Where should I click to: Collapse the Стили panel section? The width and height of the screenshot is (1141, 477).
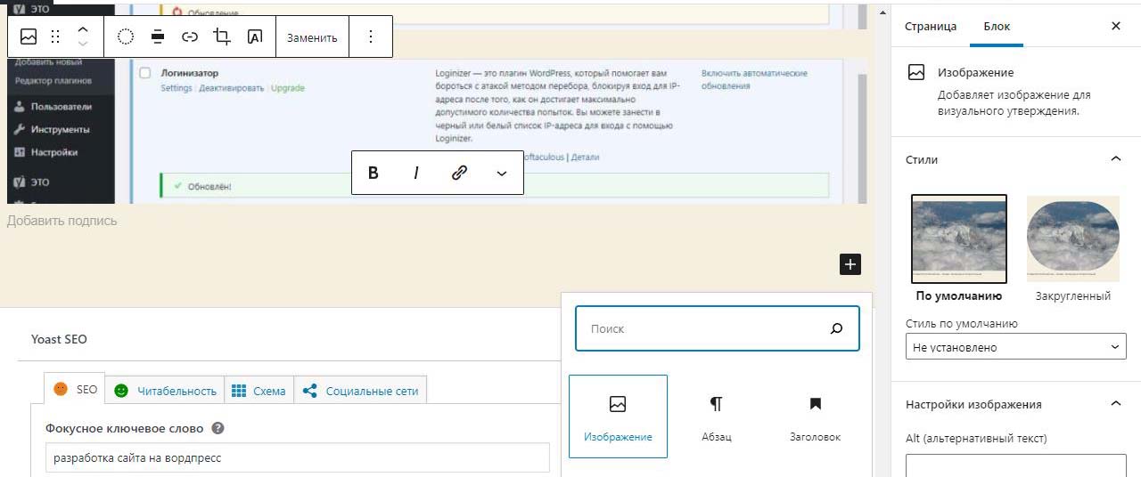click(1115, 159)
